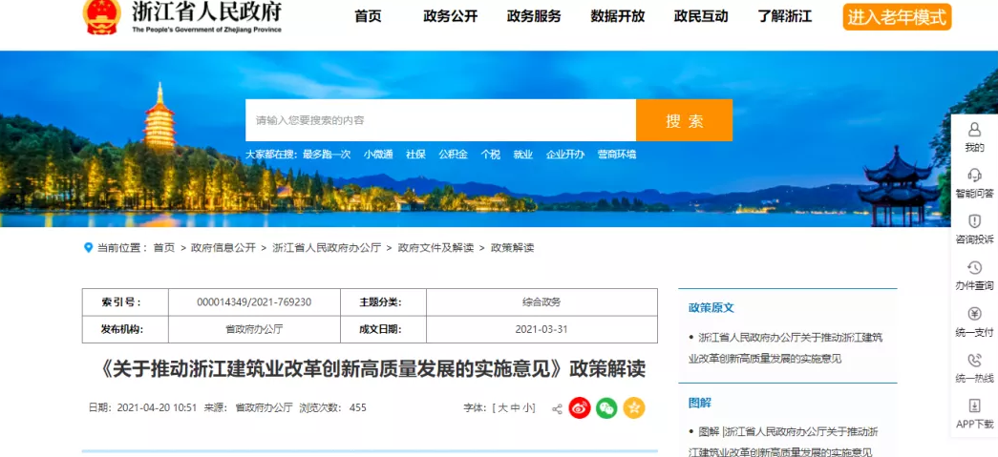Click the orange 搜索 button

(684, 120)
